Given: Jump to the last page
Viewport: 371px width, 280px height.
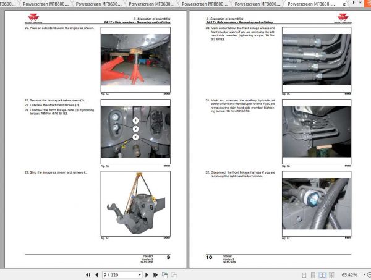Looking at the screenshot, I should click(155, 275).
